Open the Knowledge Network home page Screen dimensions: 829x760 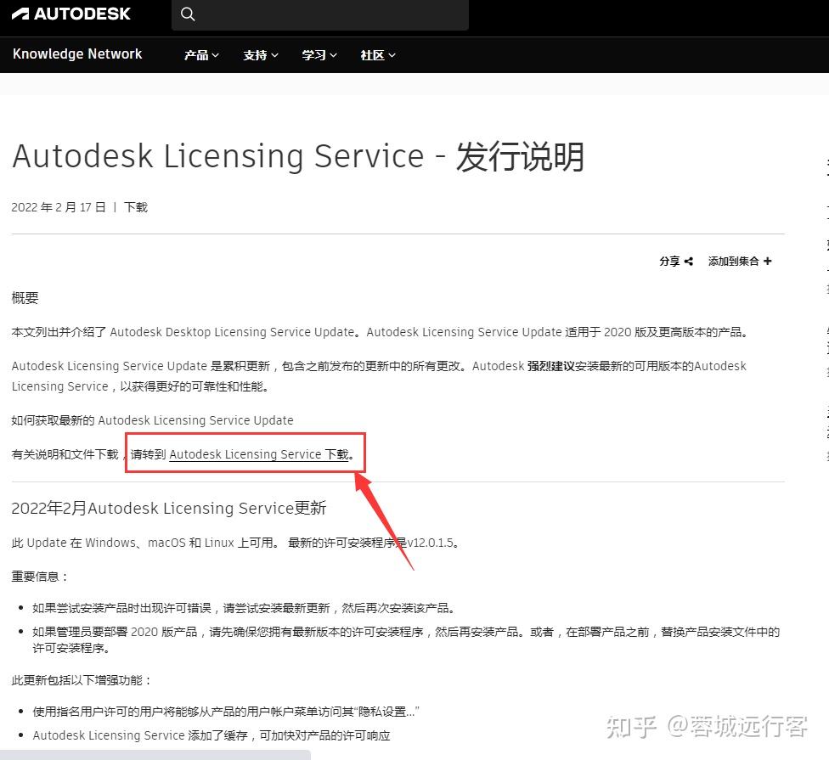click(76, 53)
